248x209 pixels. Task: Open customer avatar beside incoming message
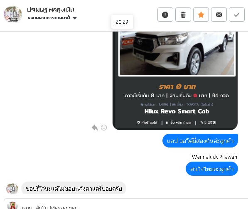coord(12,189)
